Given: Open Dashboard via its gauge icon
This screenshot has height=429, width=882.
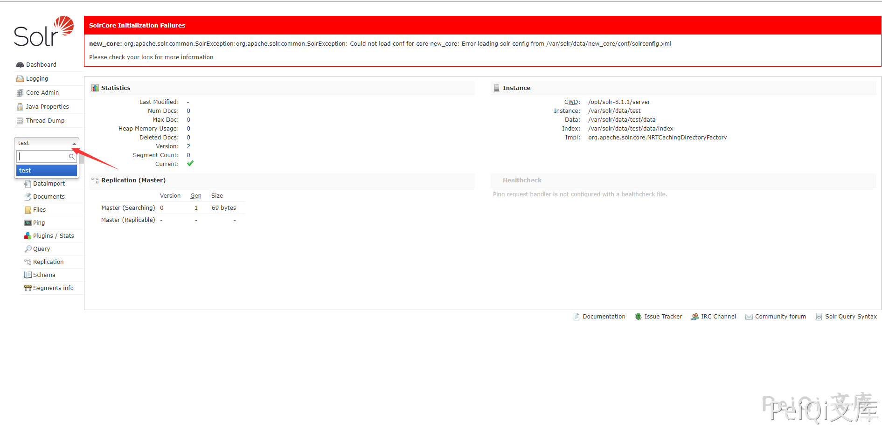Looking at the screenshot, I should pos(20,65).
